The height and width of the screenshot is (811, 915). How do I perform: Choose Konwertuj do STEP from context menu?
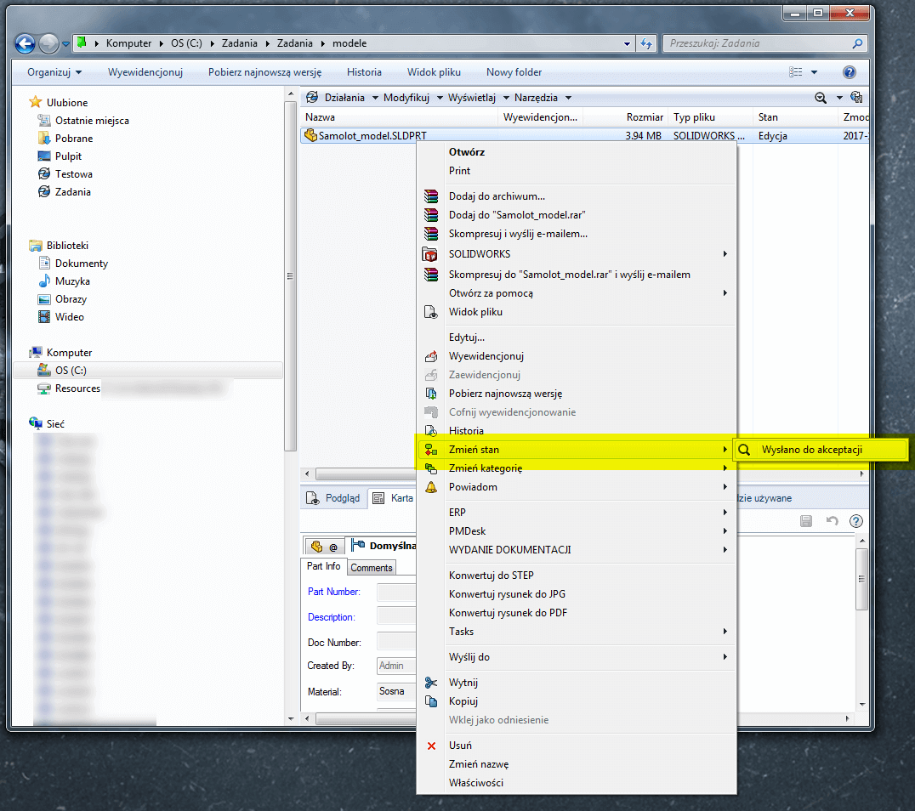(491, 576)
